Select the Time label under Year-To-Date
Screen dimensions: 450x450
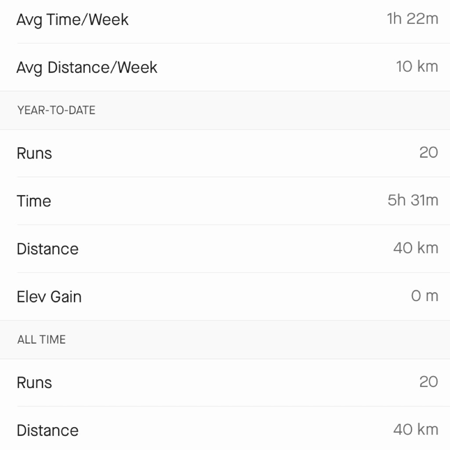34,201
